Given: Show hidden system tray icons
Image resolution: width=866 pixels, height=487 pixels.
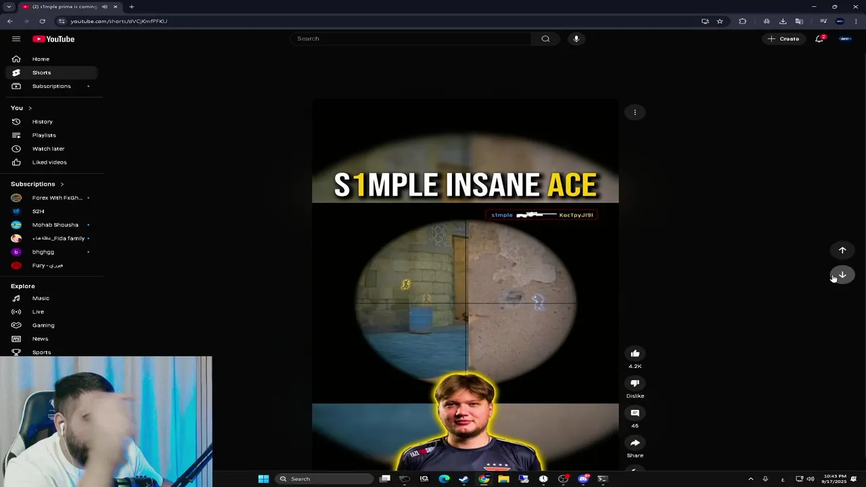Looking at the screenshot, I should pyautogui.click(x=750, y=479).
